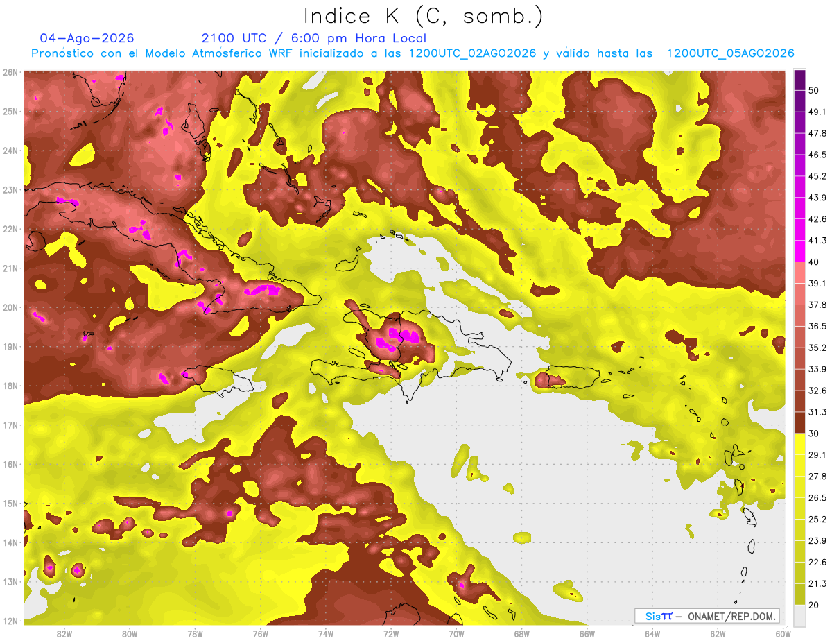The height and width of the screenshot is (643, 832).
Task: Select the "12N" latitude label
Action: [x=10, y=621]
